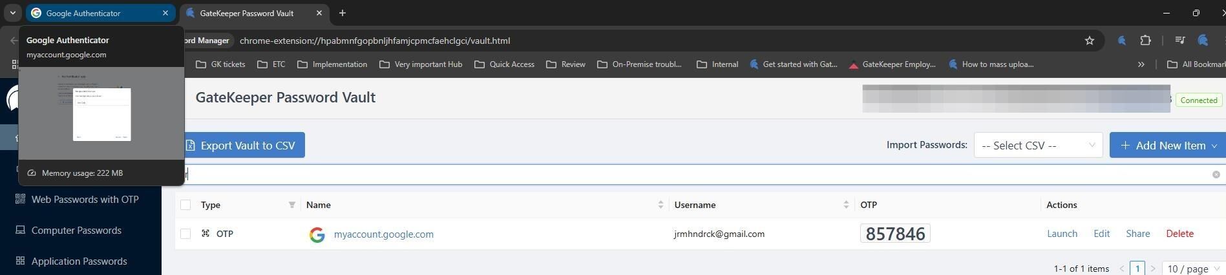
Task: Go to the previous results page arrow
Action: [x=1122, y=269]
